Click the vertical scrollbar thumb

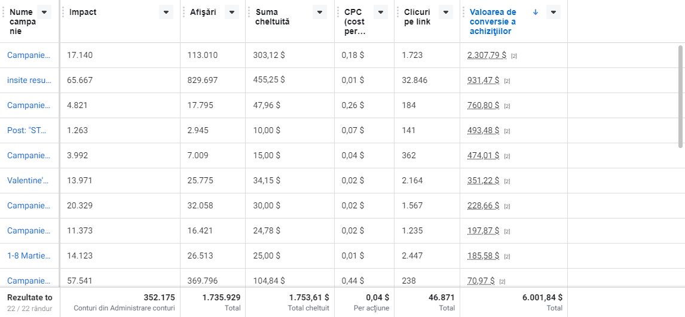(x=681, y=96)
